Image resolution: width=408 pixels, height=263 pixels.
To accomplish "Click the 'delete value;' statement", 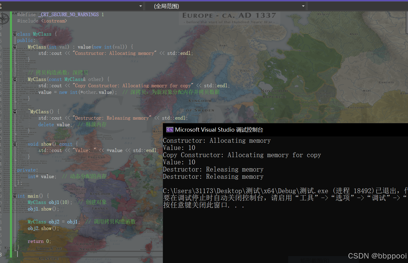I will pyautogui.click(x=55, y=125).
